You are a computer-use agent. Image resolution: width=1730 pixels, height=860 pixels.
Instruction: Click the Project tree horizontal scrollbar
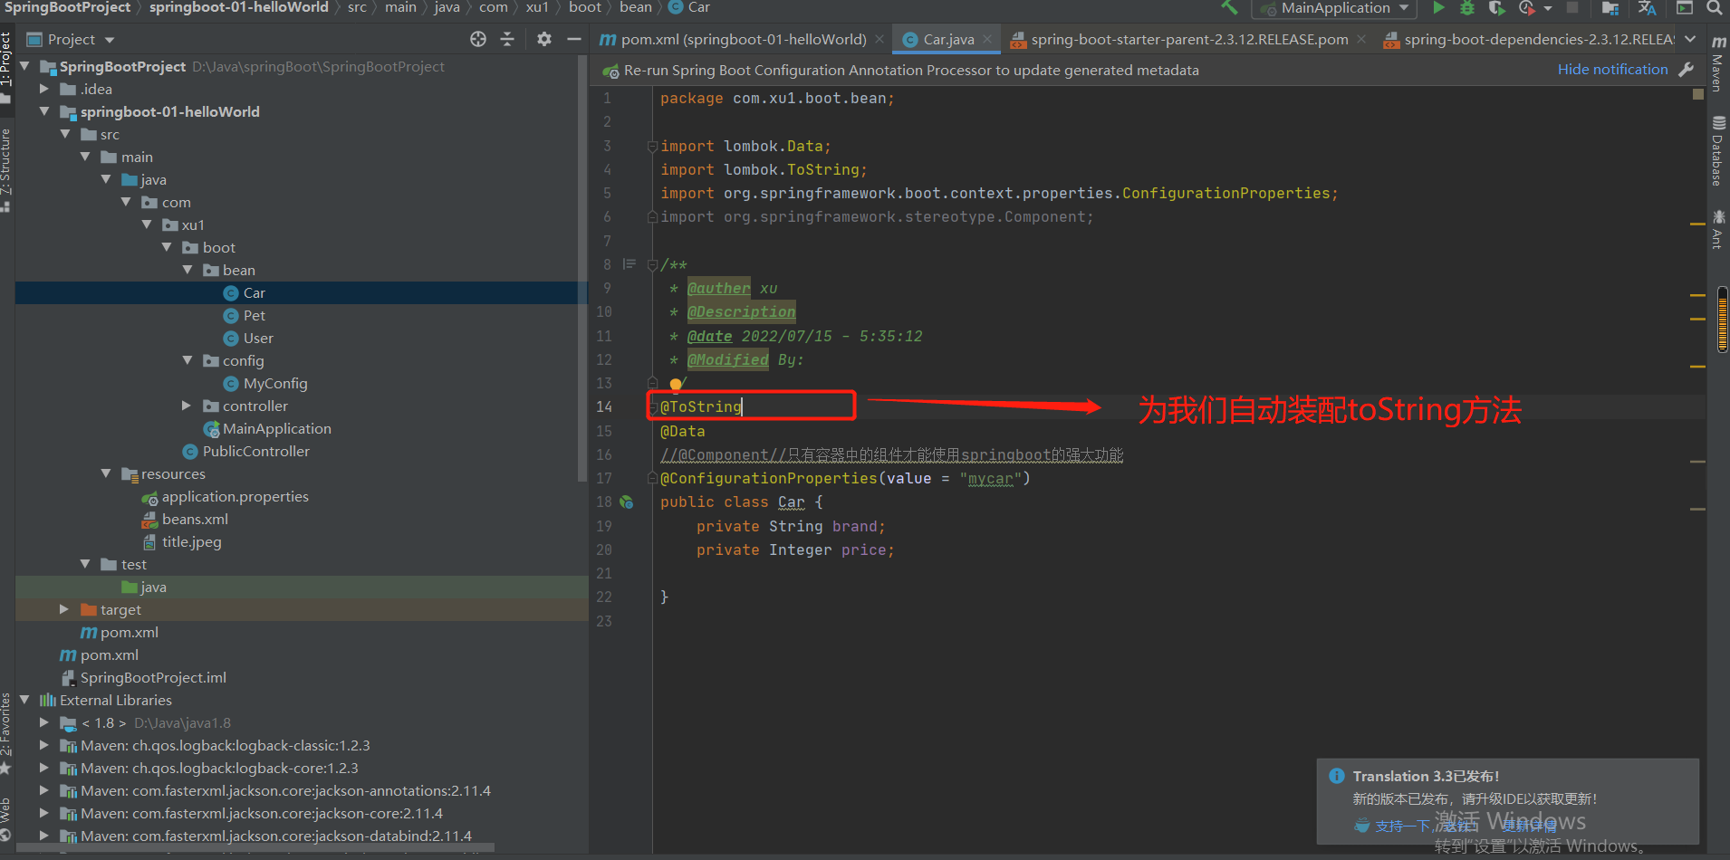click(256, 848)
